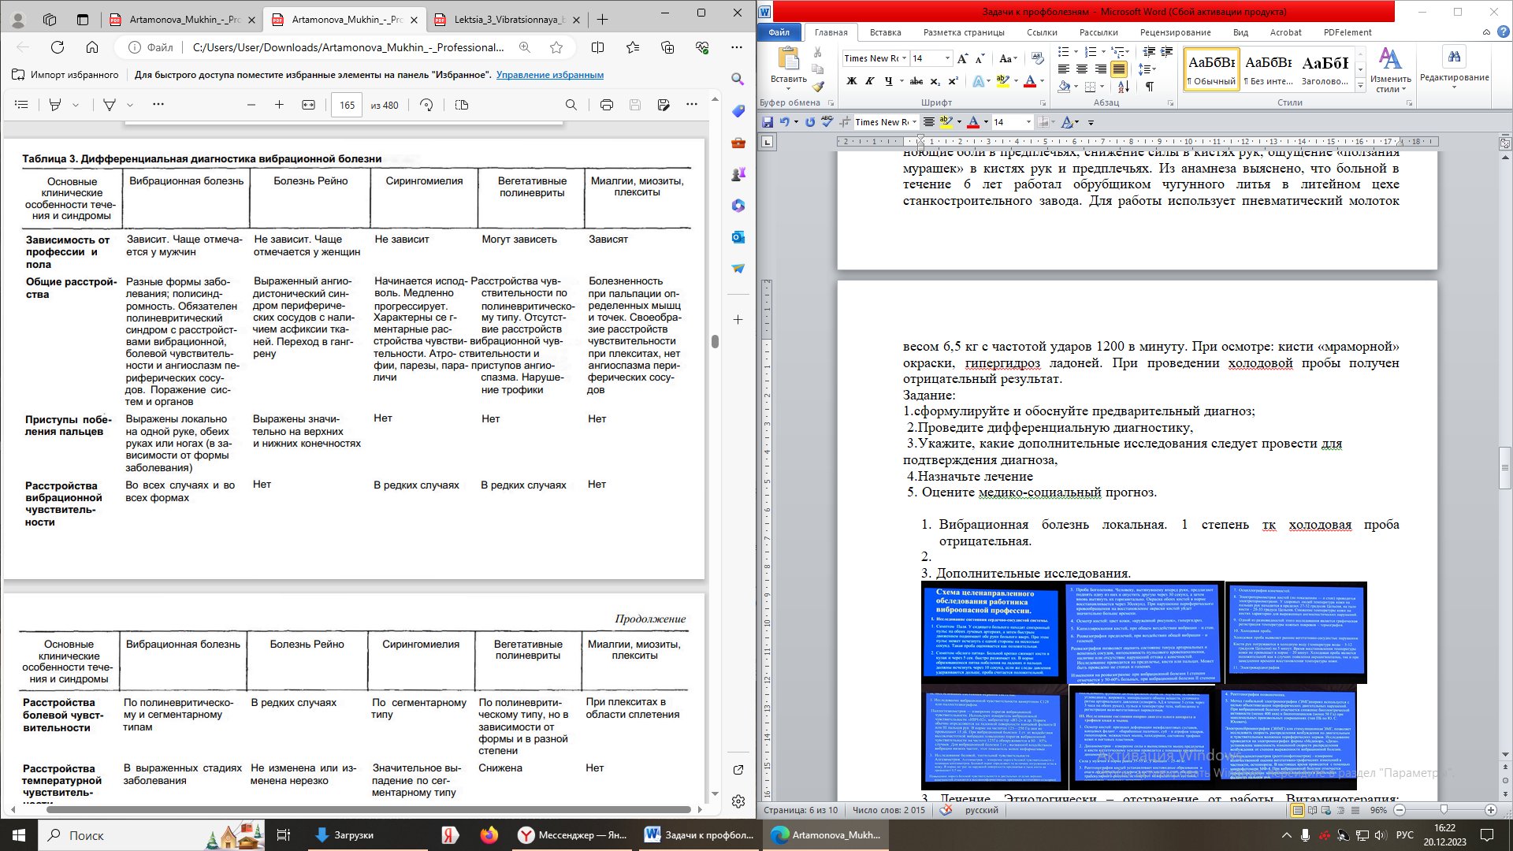Click Format Painter brush in Word
This screenshot has width=1513, height=851.
pyautogui.click(x=818, y=86)
